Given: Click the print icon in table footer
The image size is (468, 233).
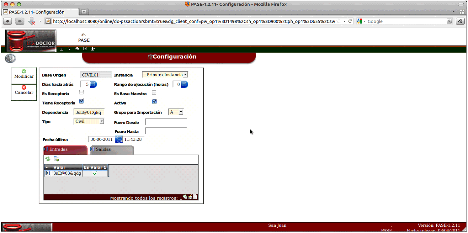Looking at the screenshot, I should click(x=190, y=197).
